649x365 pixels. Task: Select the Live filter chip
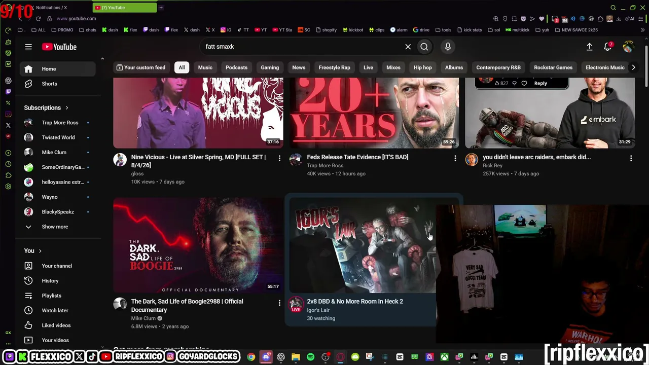tap(368, 67)
